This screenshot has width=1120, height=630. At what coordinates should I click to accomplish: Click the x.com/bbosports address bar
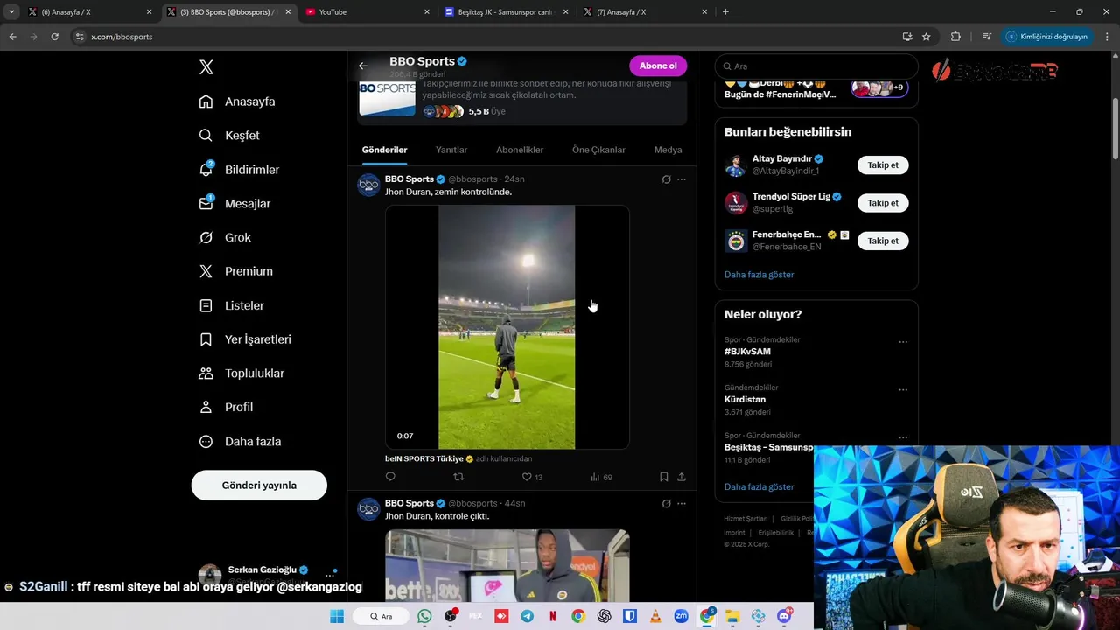490,37
